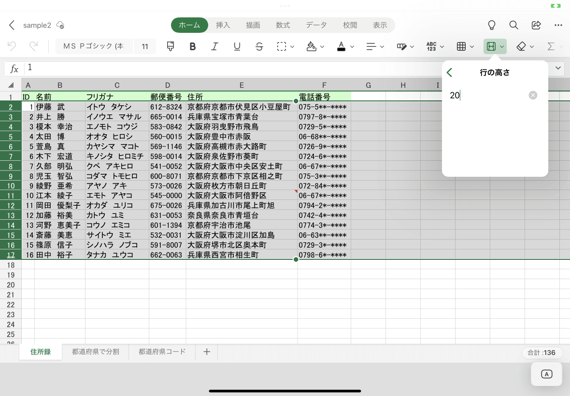Toggle bold formatting
The width and height of the screenshot is (570, 396).
[x=193, y=46]
